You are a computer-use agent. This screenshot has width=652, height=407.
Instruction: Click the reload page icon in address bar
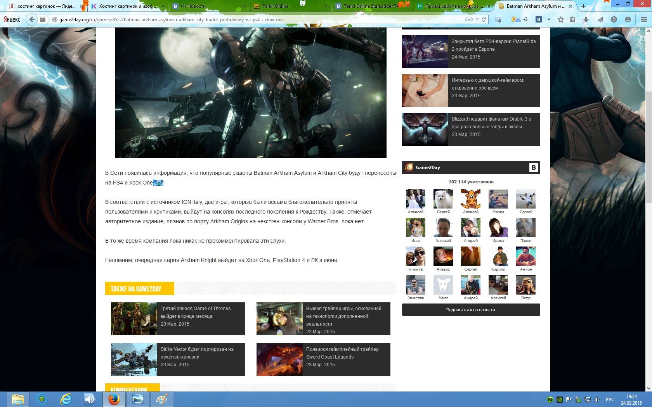coord(484,19)
